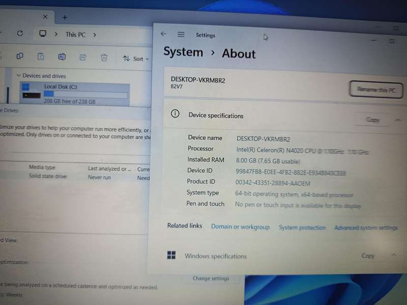Expand the chevron before This PC
407x305 pixels.
pyautogui.click(x=56, y=34)
